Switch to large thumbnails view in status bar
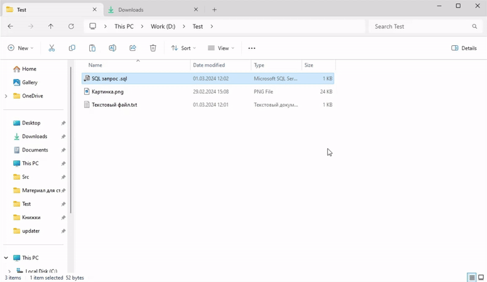The height and width of the screenshot is (282, 487). point(481,278)
